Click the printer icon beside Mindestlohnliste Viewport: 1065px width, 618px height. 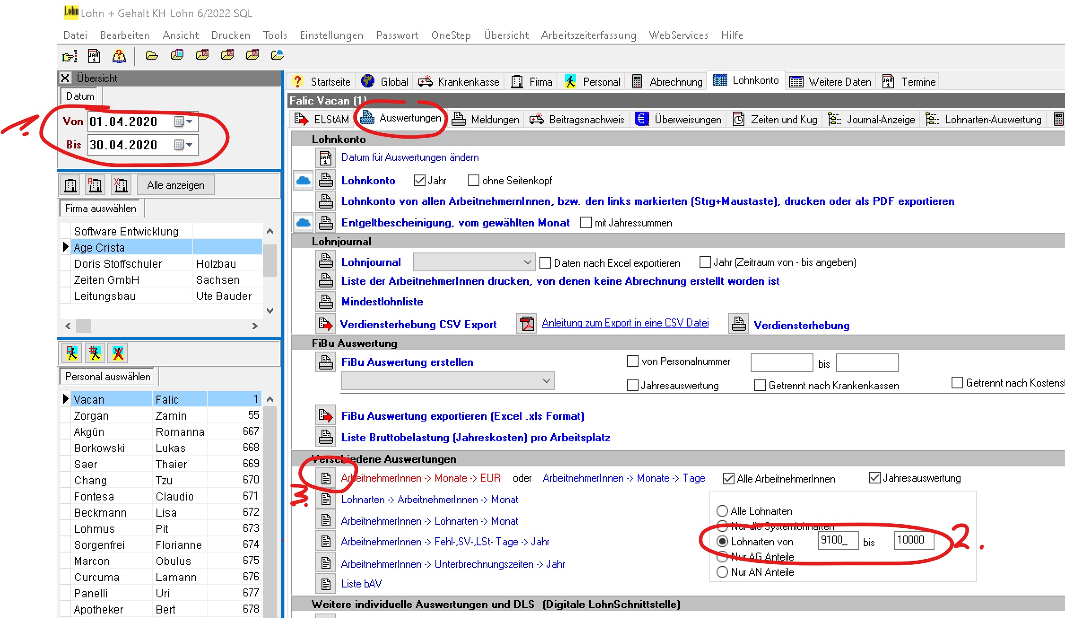pos(326,301)
